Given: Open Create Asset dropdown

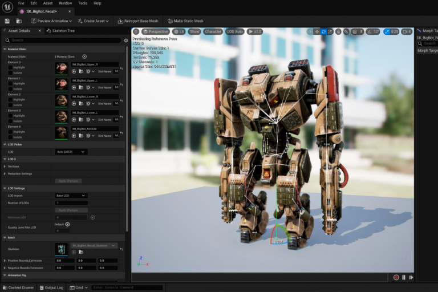Looking at the screenshot, I should pos(93,21).
